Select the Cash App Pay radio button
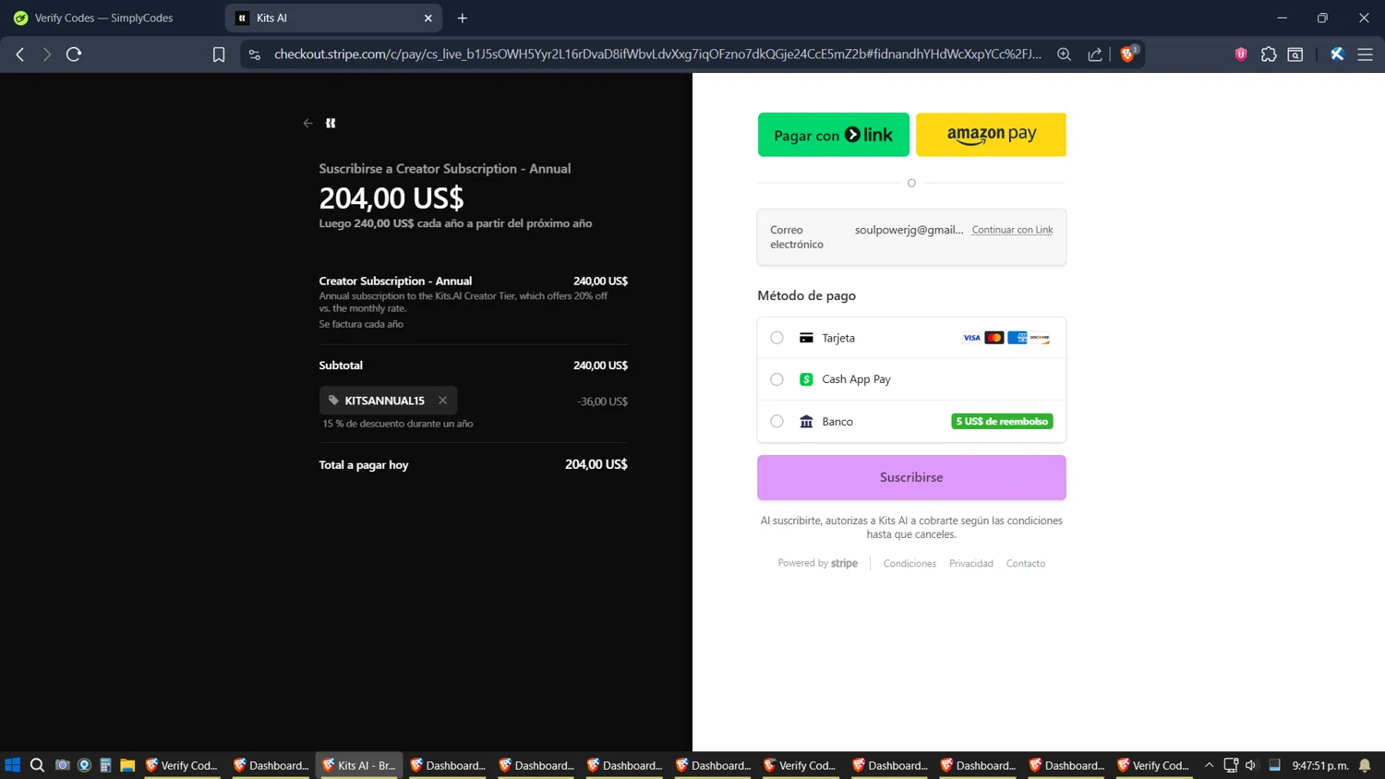1385x779 pixels. tap(777, 379)
